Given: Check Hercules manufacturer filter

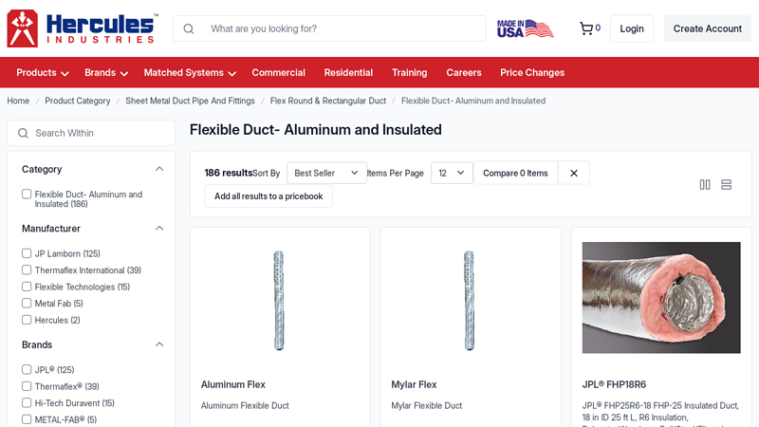Looking at the screenshot, I should 27,320.
